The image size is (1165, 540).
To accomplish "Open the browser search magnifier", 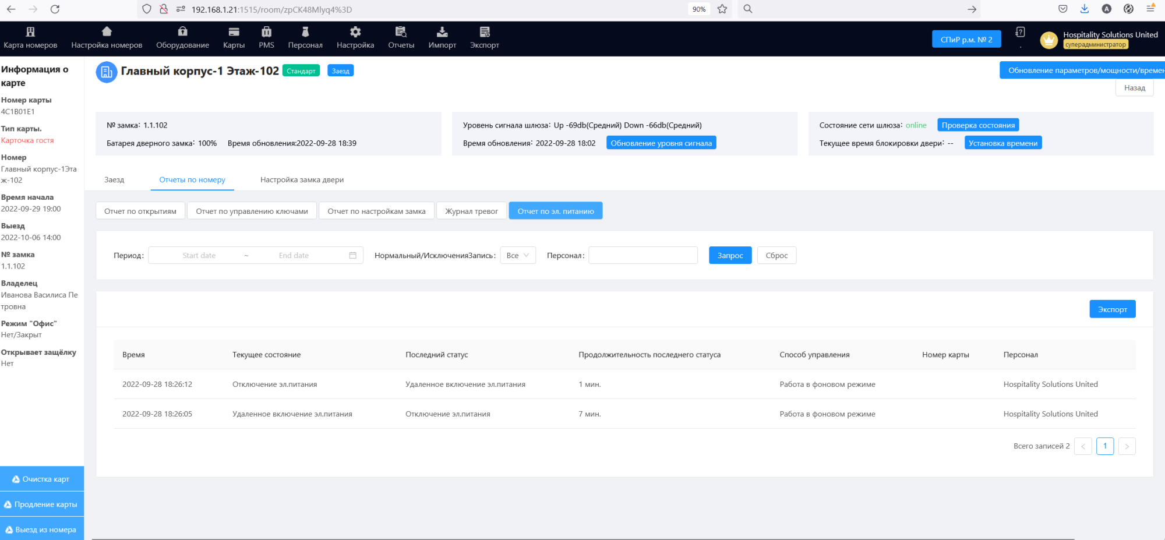I will click(x=747, y=9).
